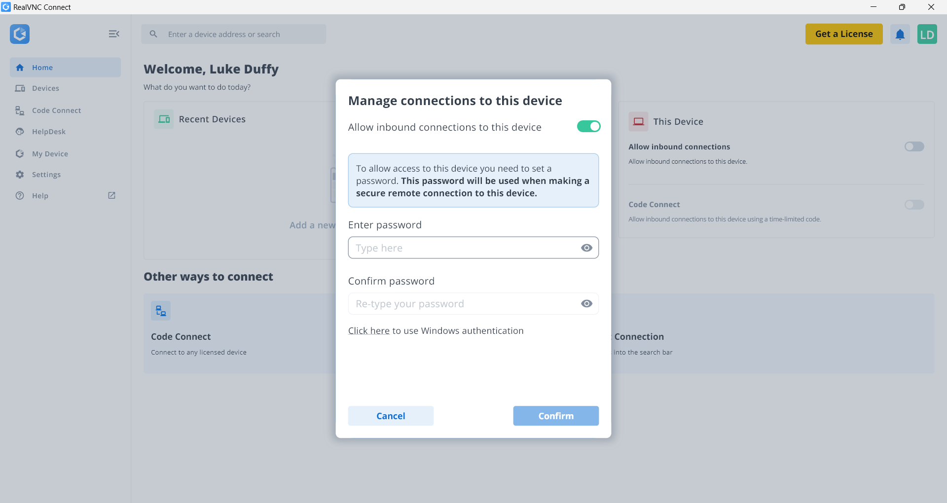Enable Allow inbound connections on This Device
This screenshot has height=503, width=947.
tap(914, 146)
